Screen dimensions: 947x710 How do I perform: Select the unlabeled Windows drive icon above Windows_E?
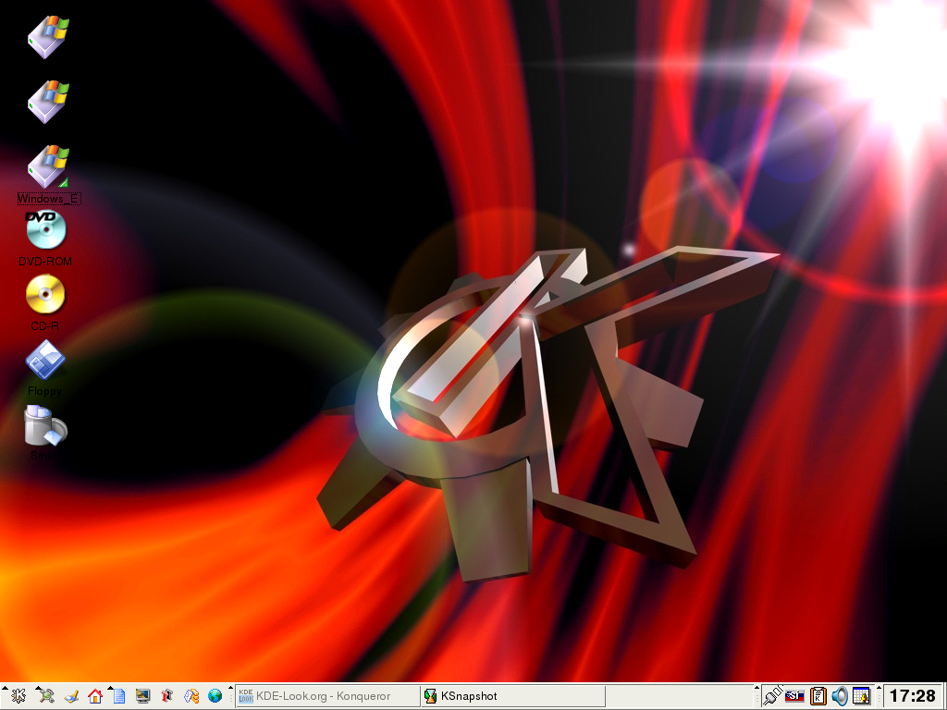coord(48,102)
